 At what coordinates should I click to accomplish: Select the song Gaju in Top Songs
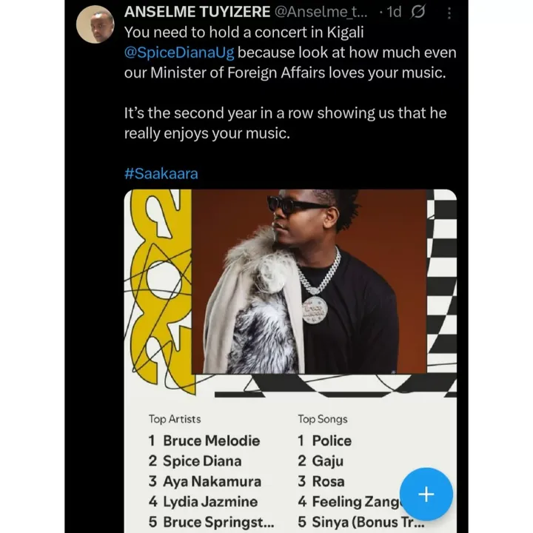tap(328, 462)
